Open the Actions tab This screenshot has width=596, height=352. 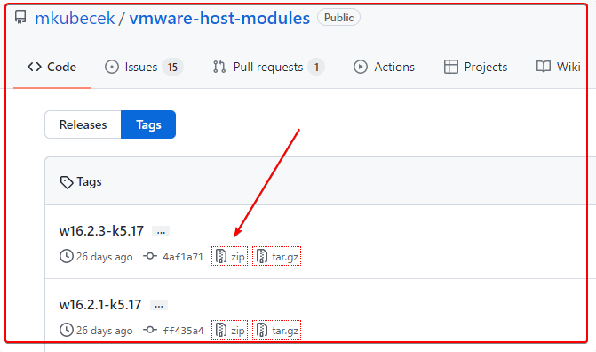click(384, 67)
